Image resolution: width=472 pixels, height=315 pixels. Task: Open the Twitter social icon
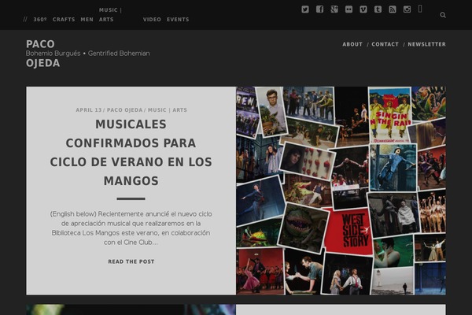tap(305, 9)
